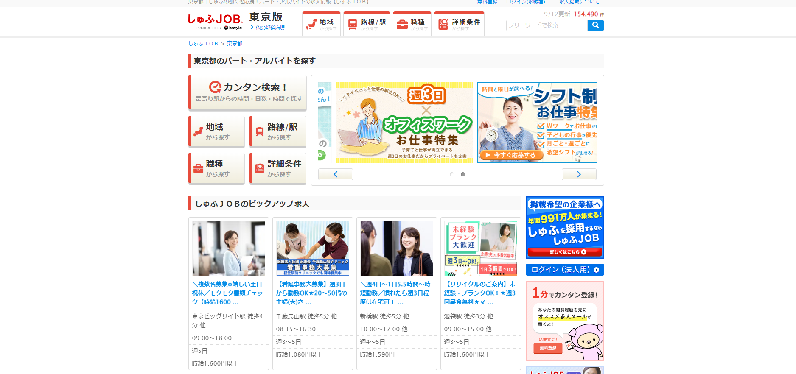
Task: Click 時給1,590円 text
Action: pyautogui.click(x=377, y=354)
